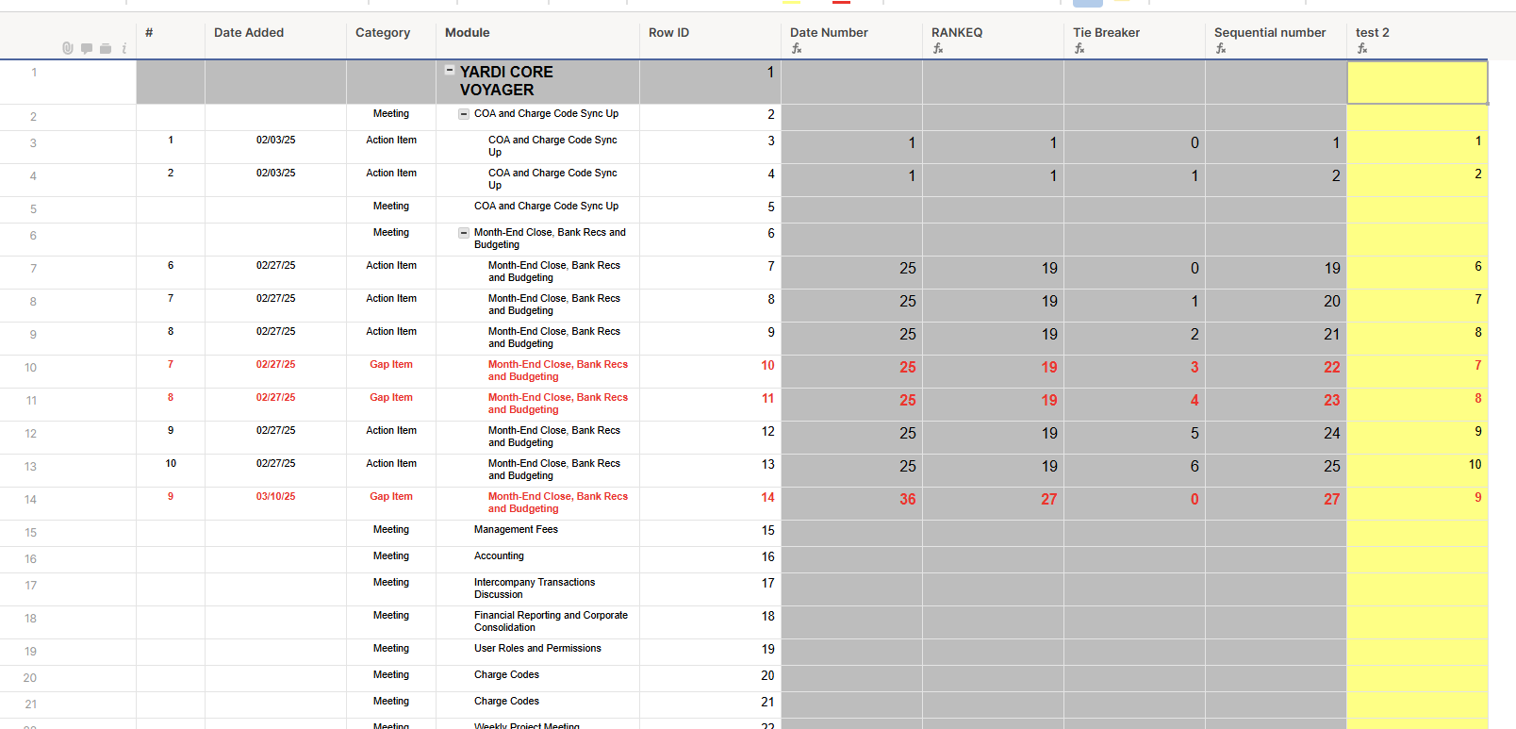Viewport: 1516px width, 729px height.
Task: Collapse the YARDI CORE VOYAGER parent row
Action: 450,71
